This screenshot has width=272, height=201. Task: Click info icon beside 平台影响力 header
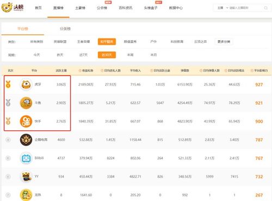coord(252,71)
